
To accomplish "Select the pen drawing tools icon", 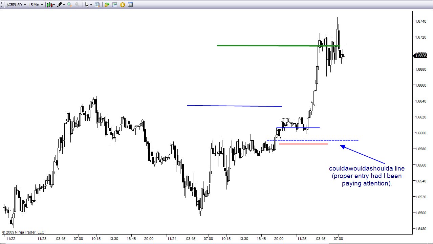I will [60, 5].
